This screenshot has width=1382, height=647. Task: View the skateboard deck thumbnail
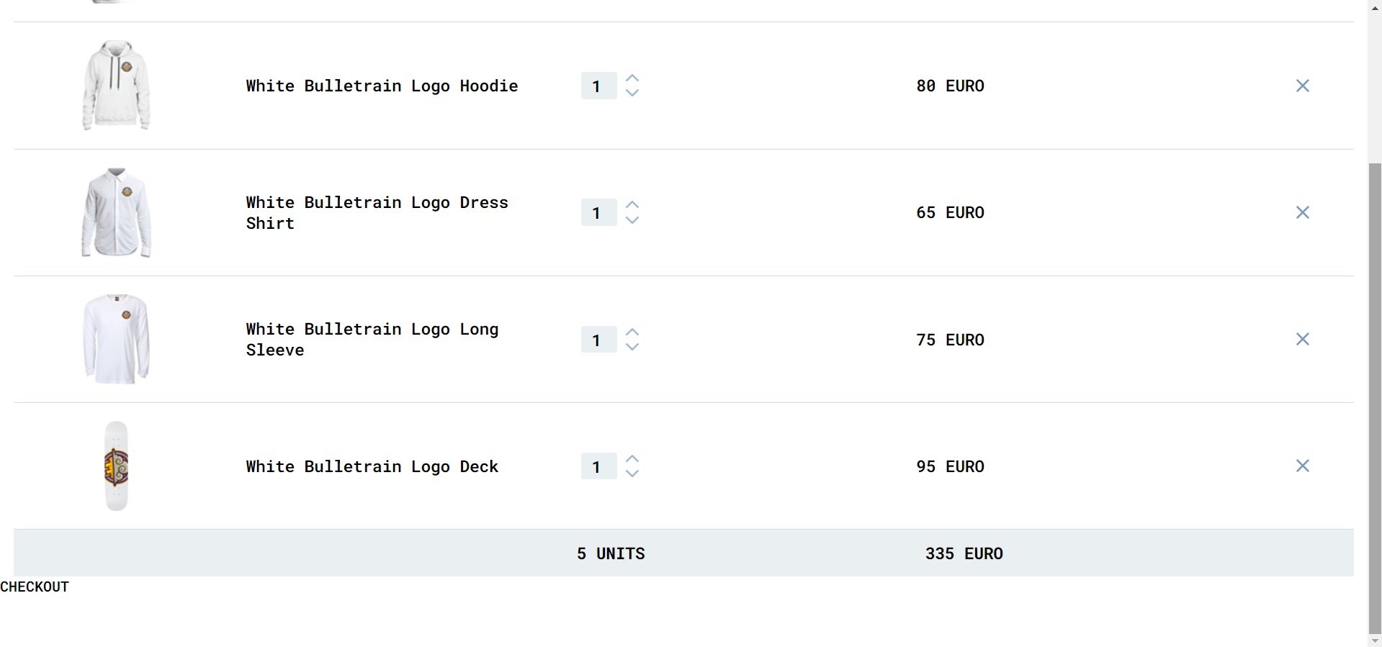(116, 466)
